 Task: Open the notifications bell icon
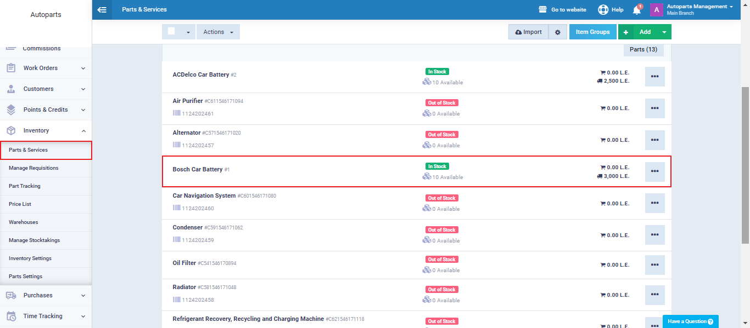(x=637, y=10)
